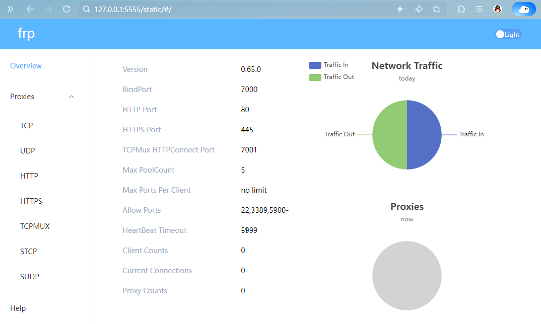Screen dimensions: 541x324
Task: Reload the frp dashboard page
Action: [x=66, y=9]
